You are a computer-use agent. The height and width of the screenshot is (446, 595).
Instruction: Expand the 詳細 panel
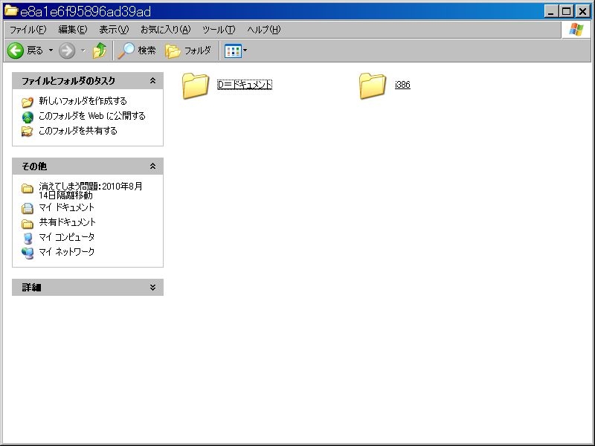(152, 288)
